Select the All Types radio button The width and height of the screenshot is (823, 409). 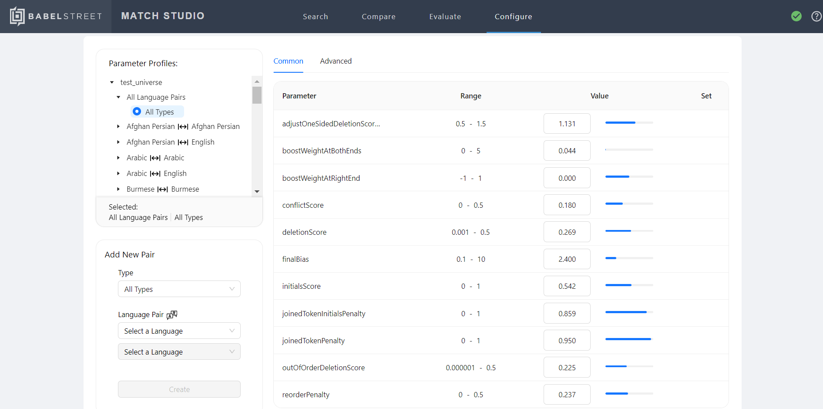point(137,112)
